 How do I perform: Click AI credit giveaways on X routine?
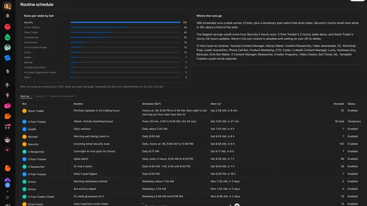pos(89,196)
